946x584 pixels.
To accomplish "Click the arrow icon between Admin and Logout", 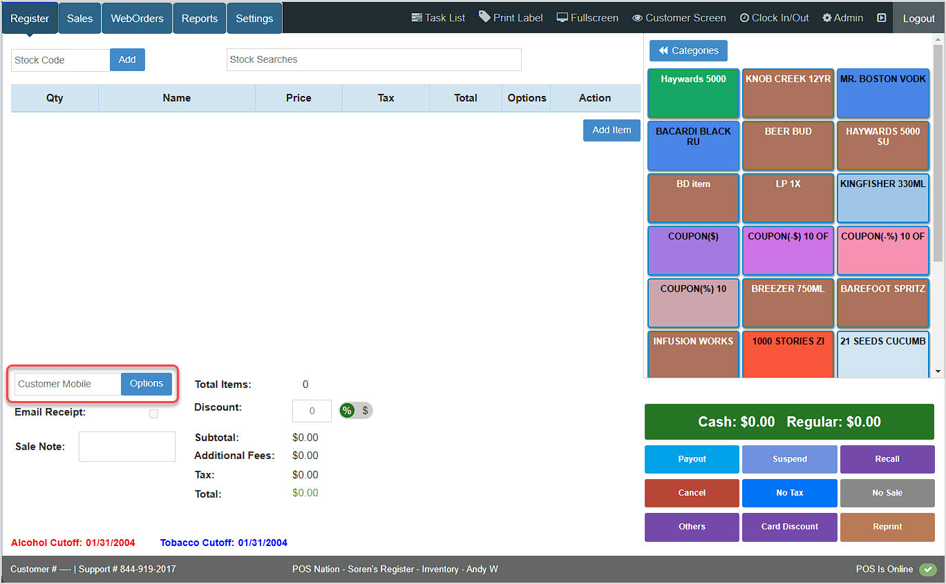I will (x=881, y=17).
